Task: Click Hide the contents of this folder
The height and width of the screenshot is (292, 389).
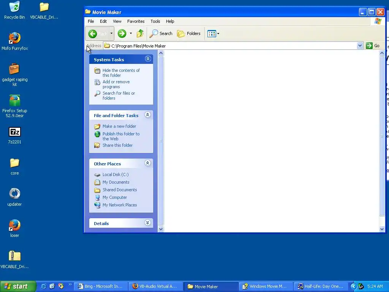Action: click(121, 73)
